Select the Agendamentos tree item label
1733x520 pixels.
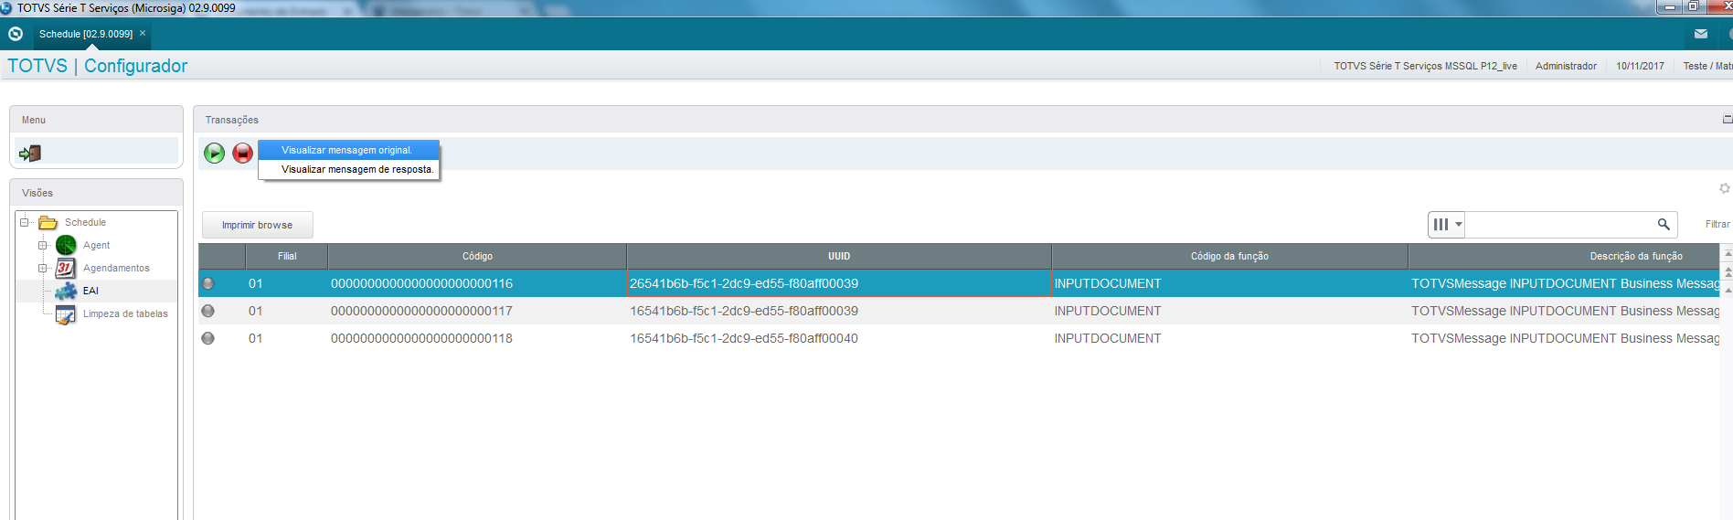116,268
